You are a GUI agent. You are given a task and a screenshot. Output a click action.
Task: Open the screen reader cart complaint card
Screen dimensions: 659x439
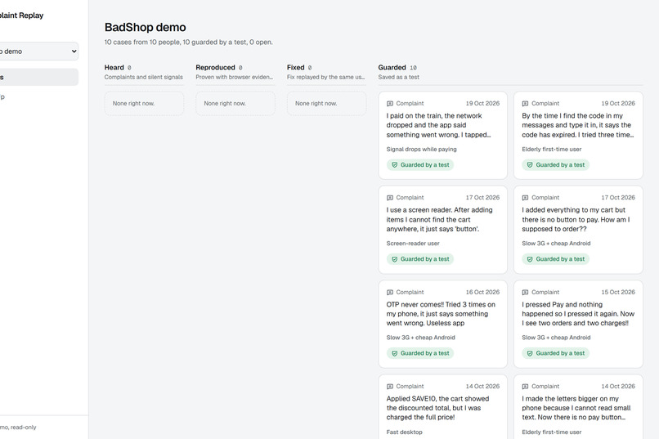pyautogui.click(x=442, y=230)
